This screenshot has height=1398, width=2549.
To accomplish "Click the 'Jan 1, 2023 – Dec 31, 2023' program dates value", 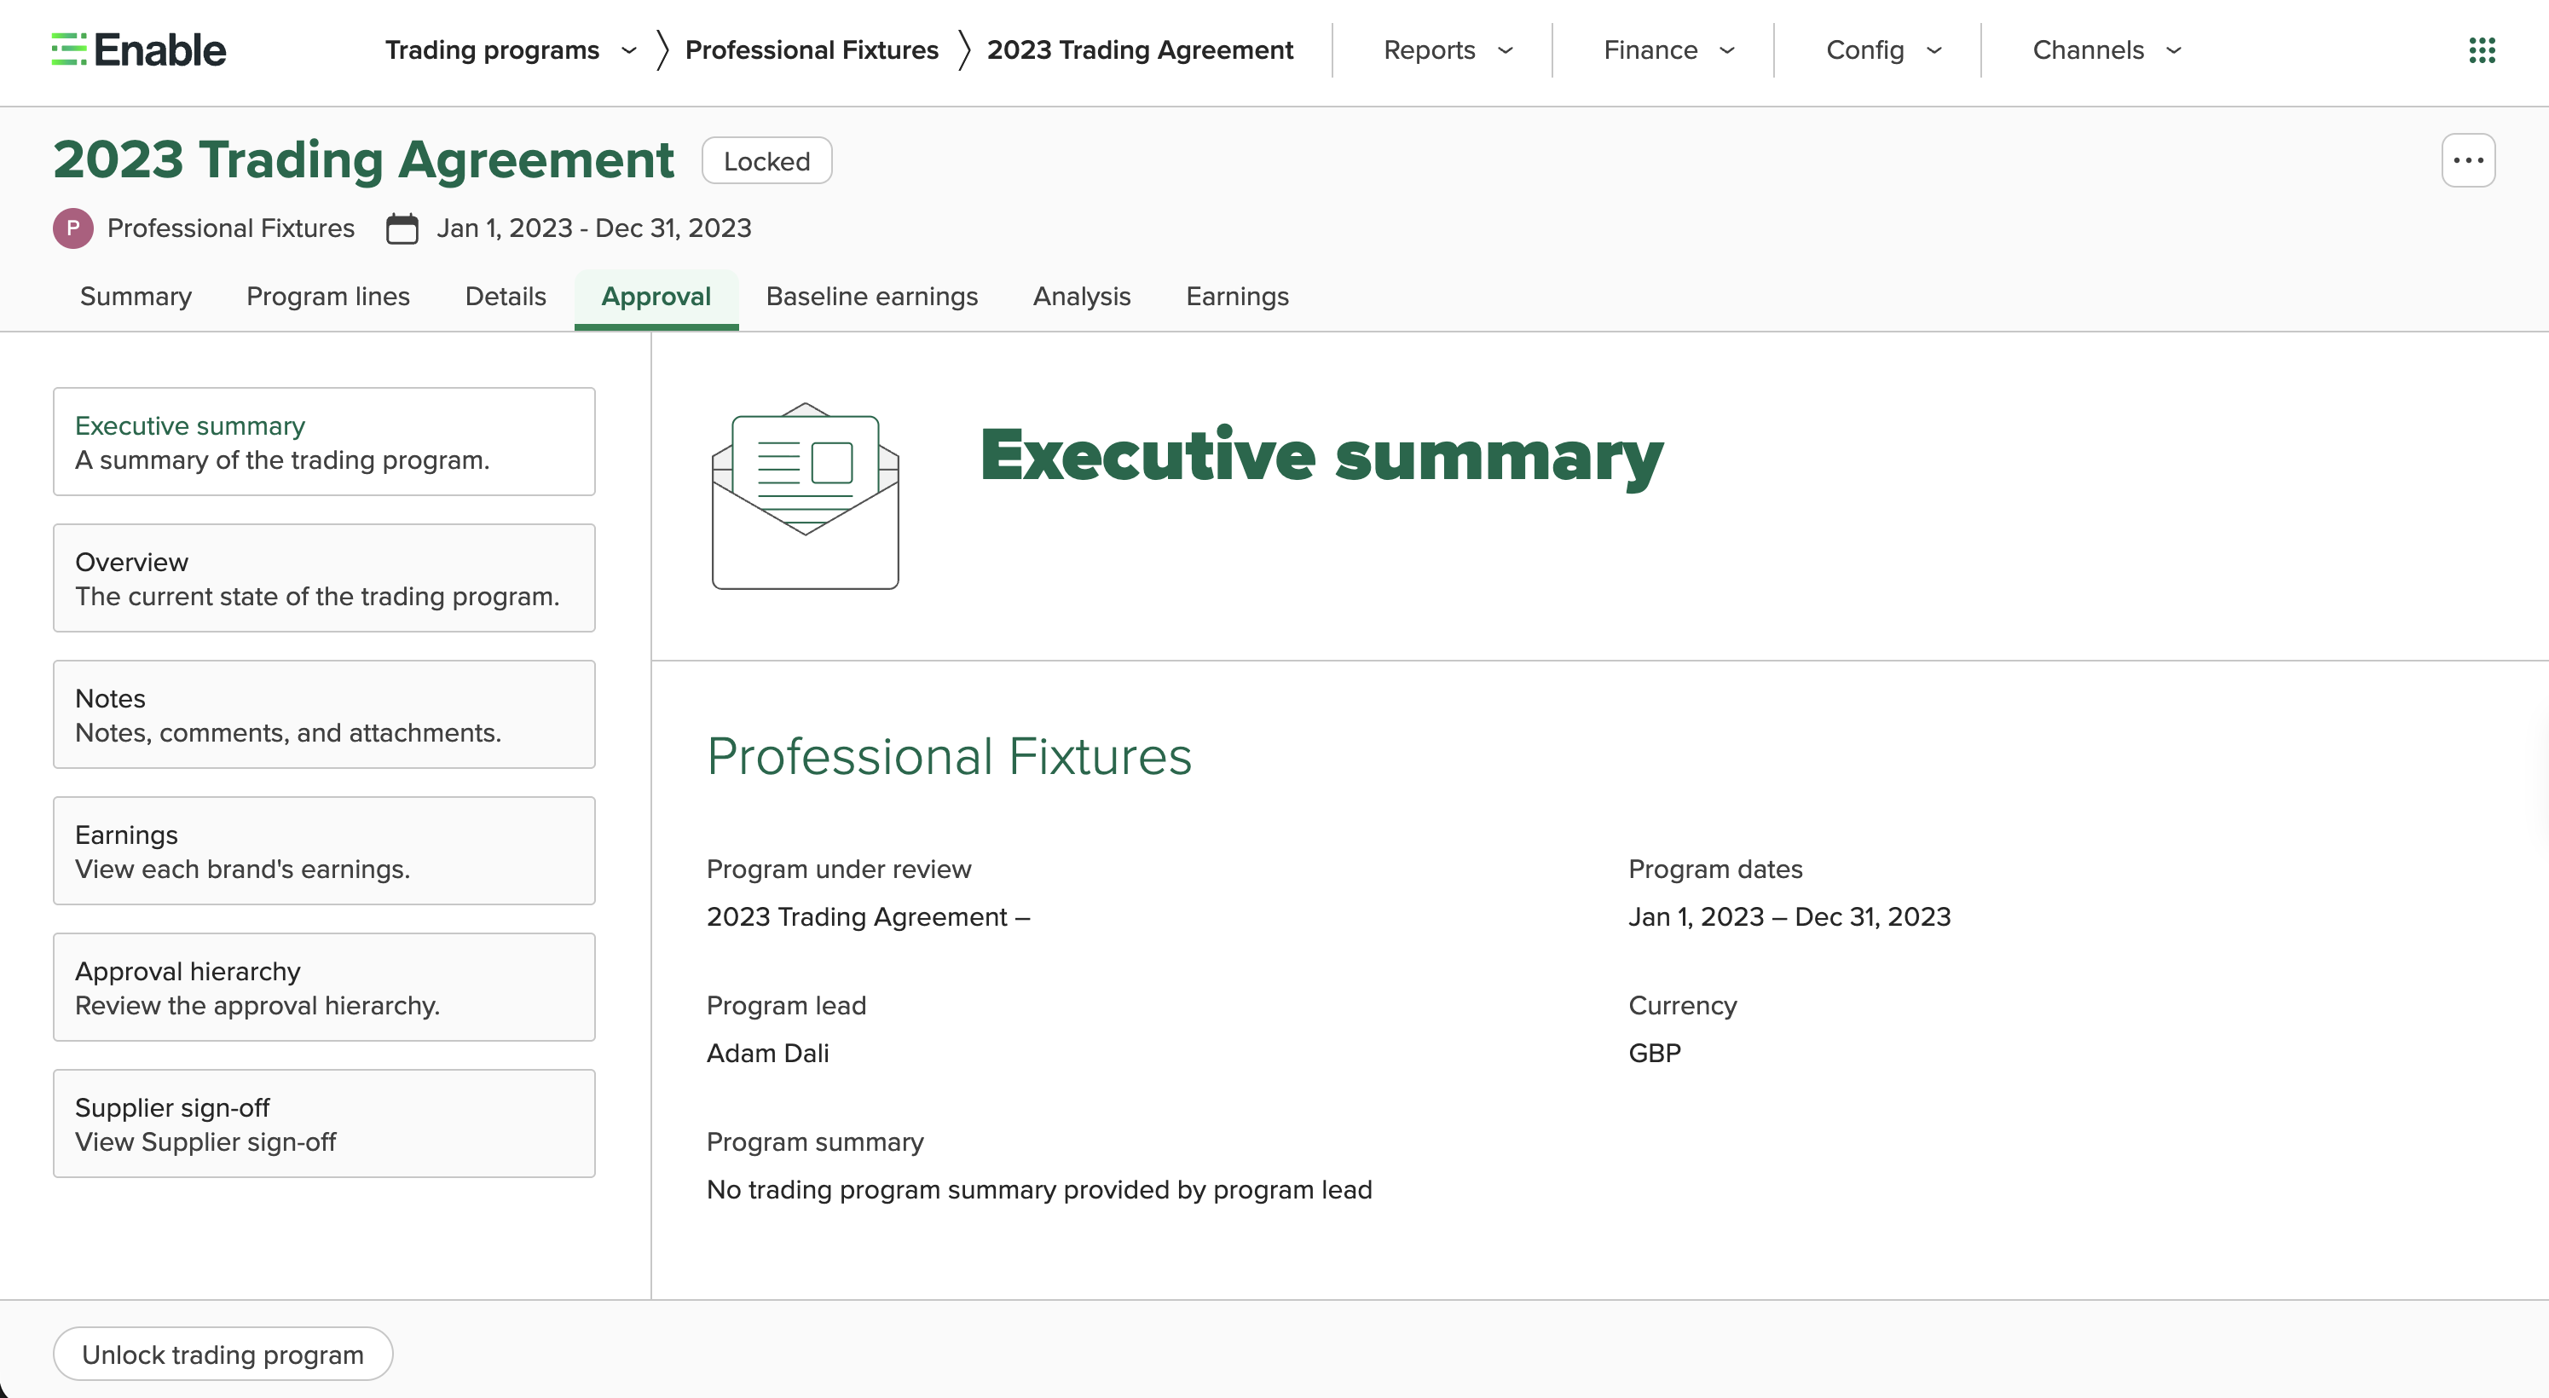I will (x=1789, y=917).
